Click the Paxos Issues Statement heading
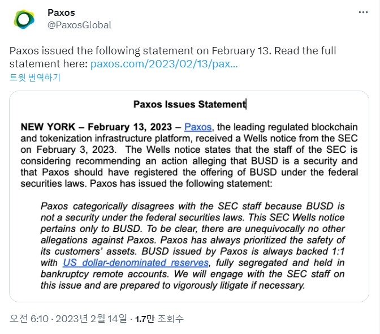The height and width of the screenshot is (334, 380). (189, 104)
